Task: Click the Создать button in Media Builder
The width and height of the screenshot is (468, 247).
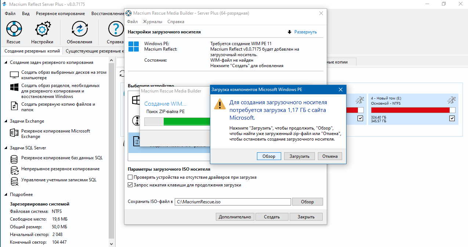Action: click(x=272, y=217)
